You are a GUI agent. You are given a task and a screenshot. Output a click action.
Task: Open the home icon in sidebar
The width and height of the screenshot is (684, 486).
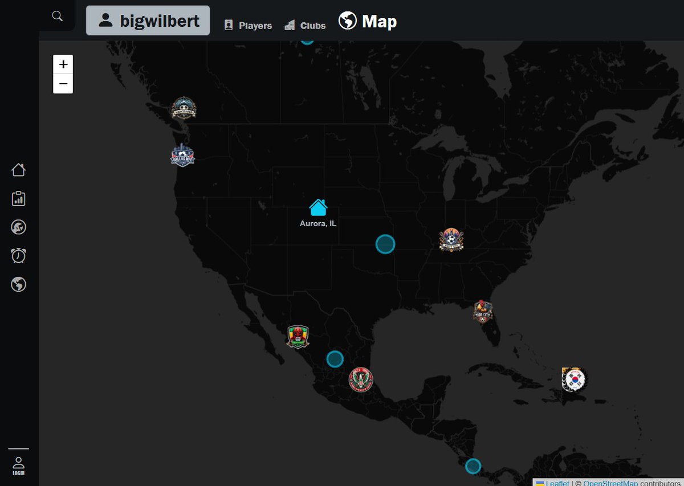click(x=18, y=170)
